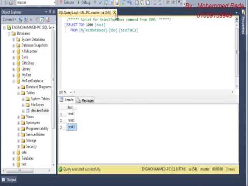Click Display Estimated Execution Plan icon
This screenshot has width=248, height=186.
(105, 3)
